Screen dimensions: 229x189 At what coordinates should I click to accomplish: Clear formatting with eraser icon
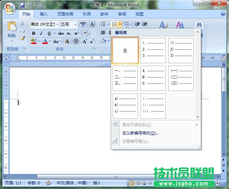coord(86,33)
